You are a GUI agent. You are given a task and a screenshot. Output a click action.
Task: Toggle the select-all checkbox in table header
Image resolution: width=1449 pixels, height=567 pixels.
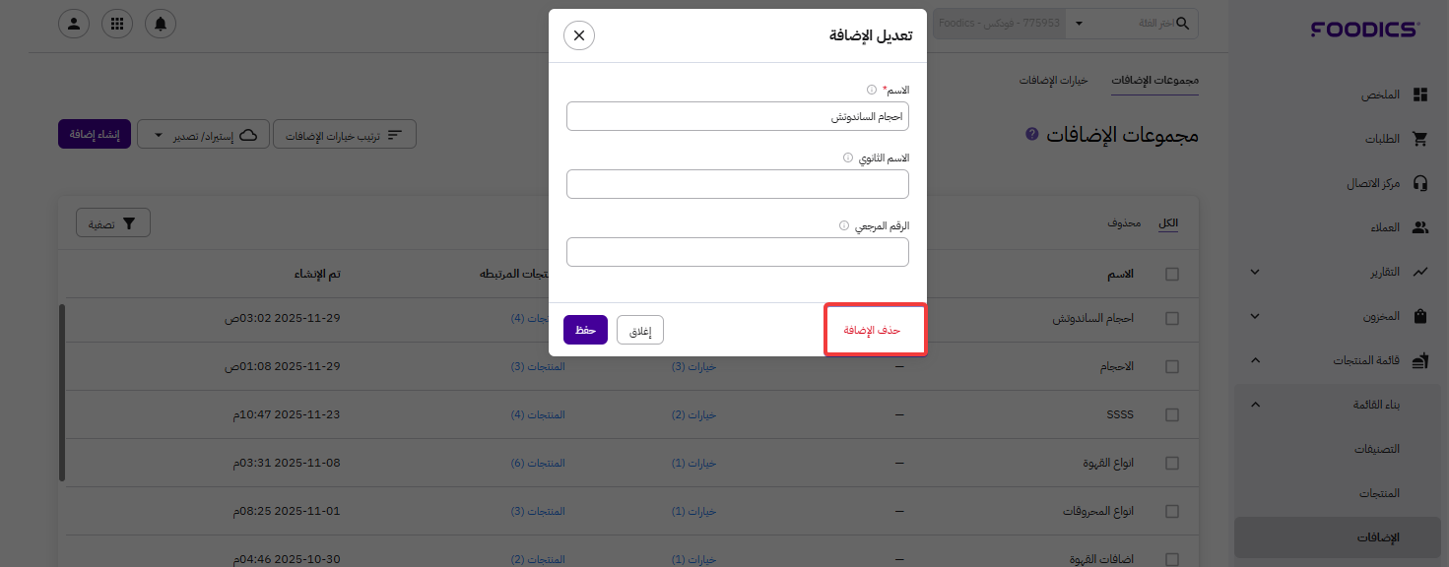click(1172, 275)
